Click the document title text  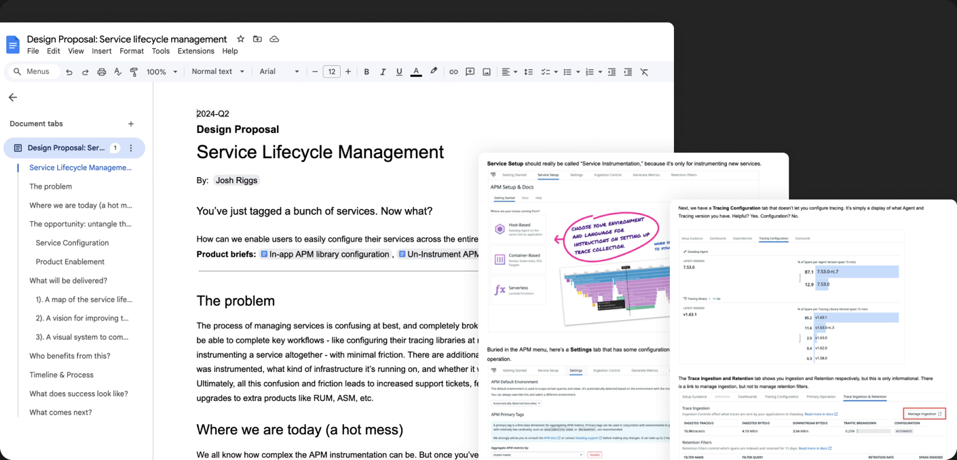(x=127, y=39)
